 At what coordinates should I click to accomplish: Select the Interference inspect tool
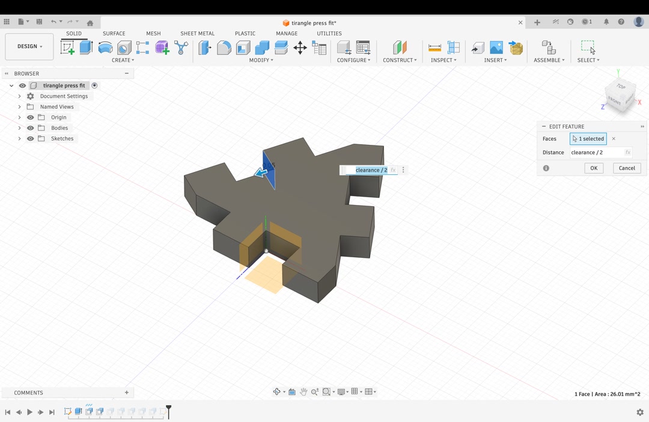(x=454, y=47)
